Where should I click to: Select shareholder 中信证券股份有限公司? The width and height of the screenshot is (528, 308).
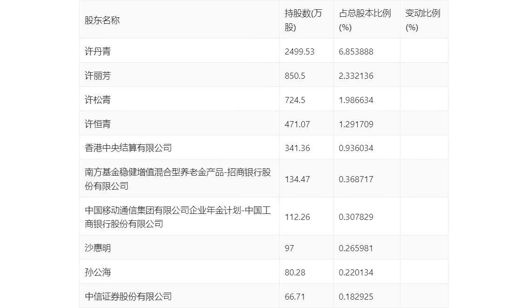[129, 296]
